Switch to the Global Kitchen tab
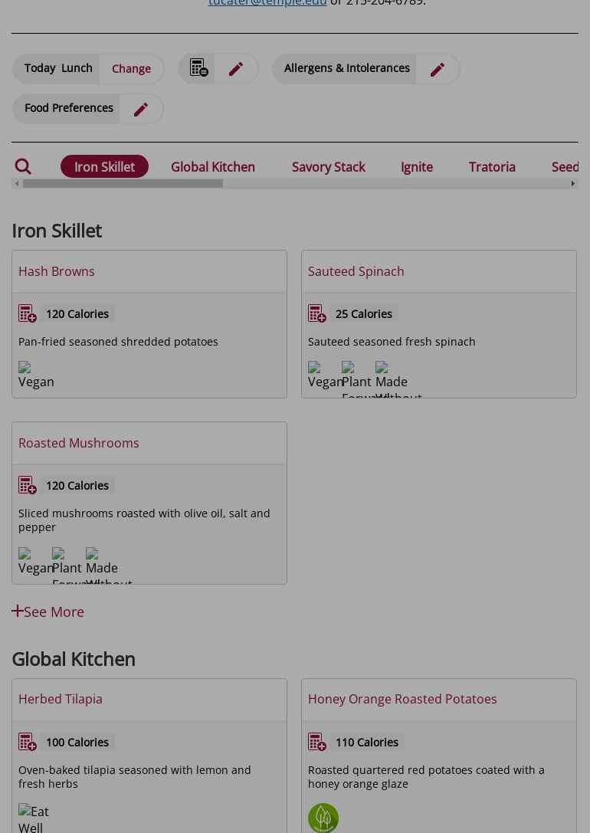The width and height of the screenshot is (590, 833). click(x=213, y=167)
